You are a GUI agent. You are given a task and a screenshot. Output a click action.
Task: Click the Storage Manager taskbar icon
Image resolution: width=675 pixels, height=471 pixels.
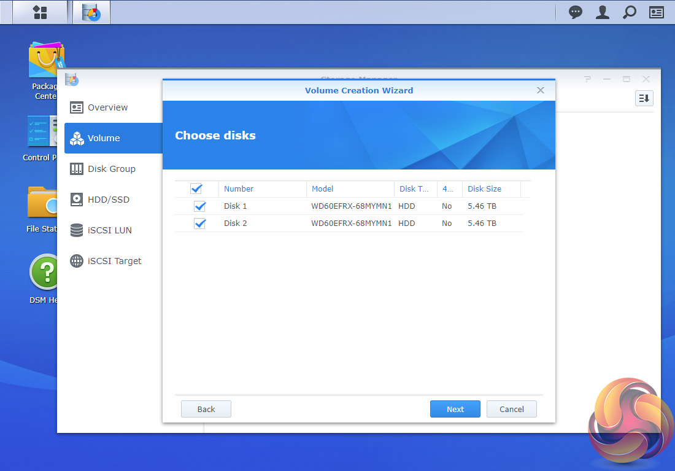coord(91,12)
